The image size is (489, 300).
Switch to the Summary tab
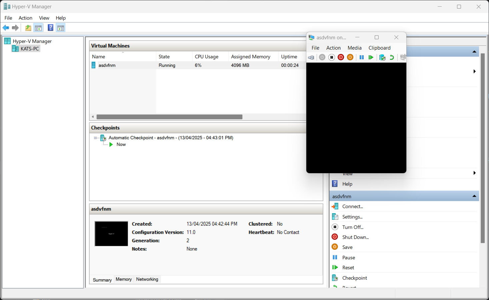point(102,280)
